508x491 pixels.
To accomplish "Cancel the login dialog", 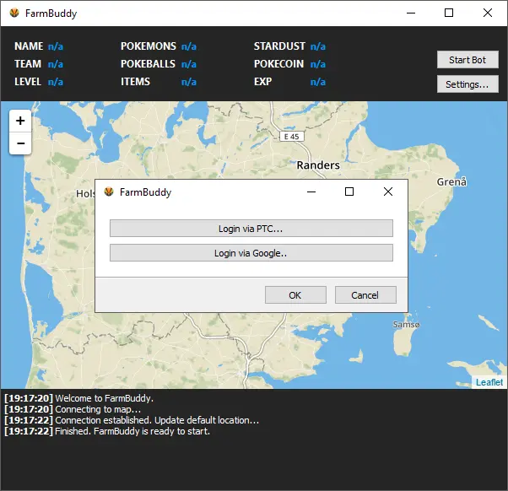I will (x=365, y=295).
